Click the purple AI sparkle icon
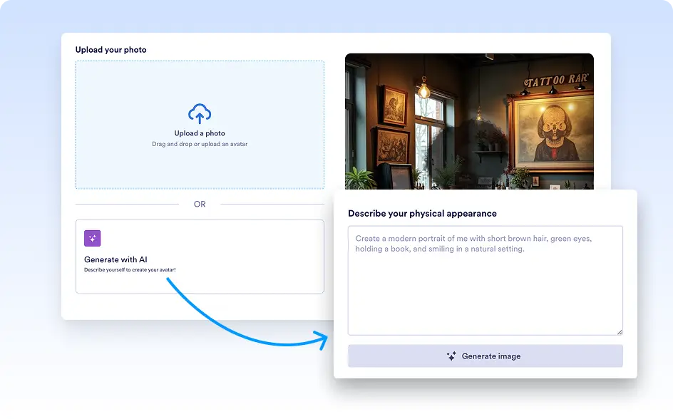This screenshot has height=419, width=673. click(92, 239)
